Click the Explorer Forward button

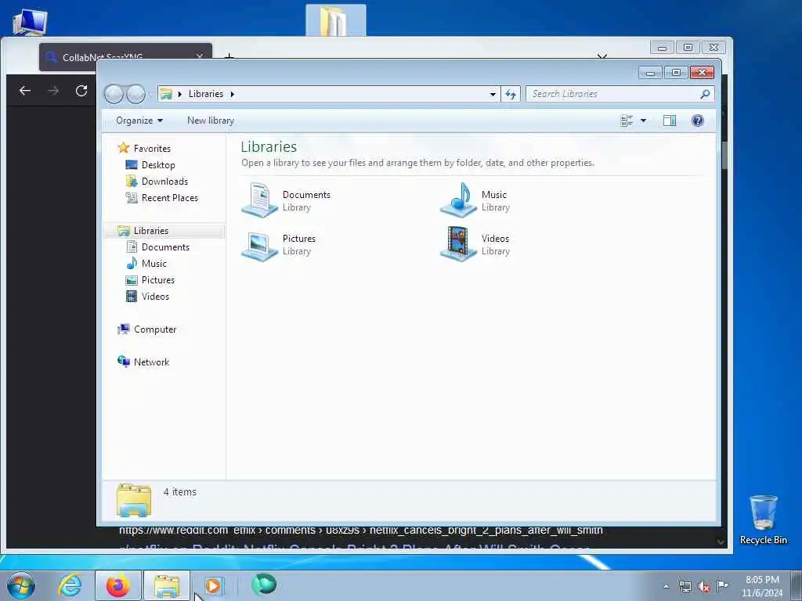point(135,94)
